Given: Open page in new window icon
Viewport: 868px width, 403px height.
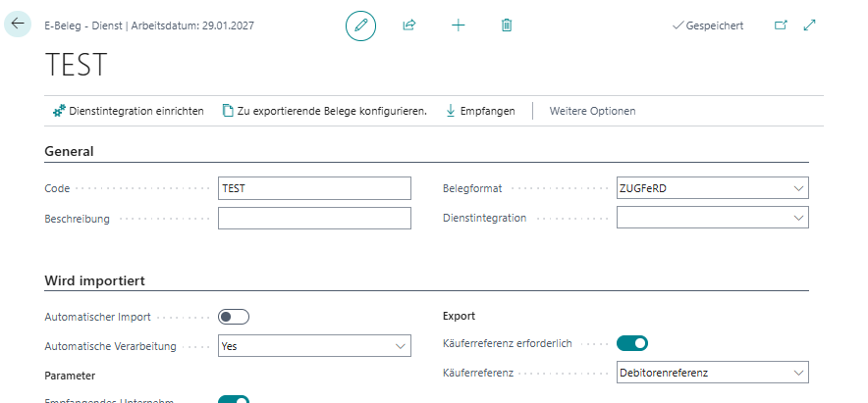Looking at the screenshot, I should pos(782,25).
